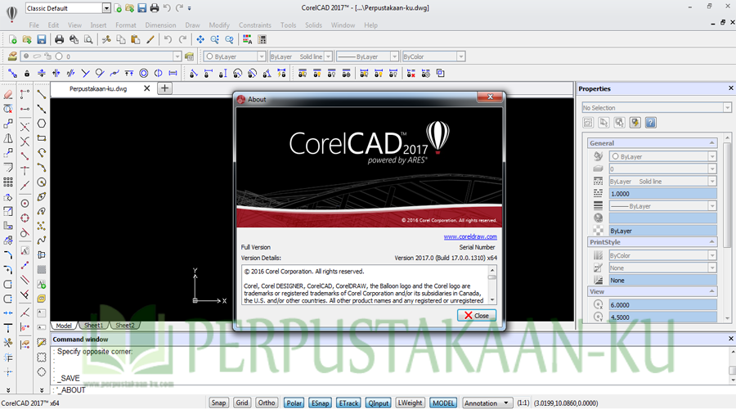Select the Rectangle drawing tool
736x409 pixels.
(x=42, y=138)
